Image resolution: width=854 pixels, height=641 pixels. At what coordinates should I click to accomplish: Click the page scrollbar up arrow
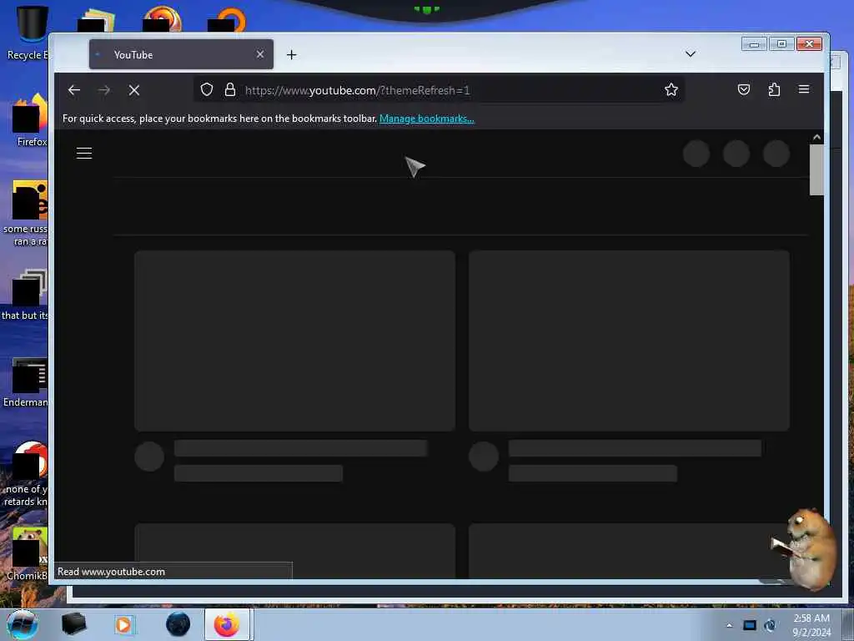pyautogui.click(x=816, y=138)
